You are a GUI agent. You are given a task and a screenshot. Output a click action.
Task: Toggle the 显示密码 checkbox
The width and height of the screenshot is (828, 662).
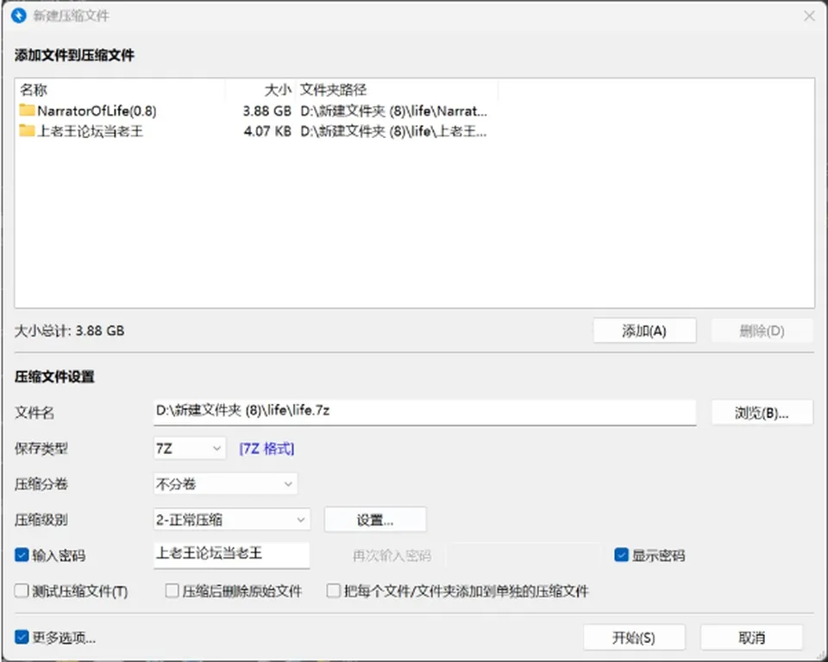pyautogui.click(x=621, y=555)
